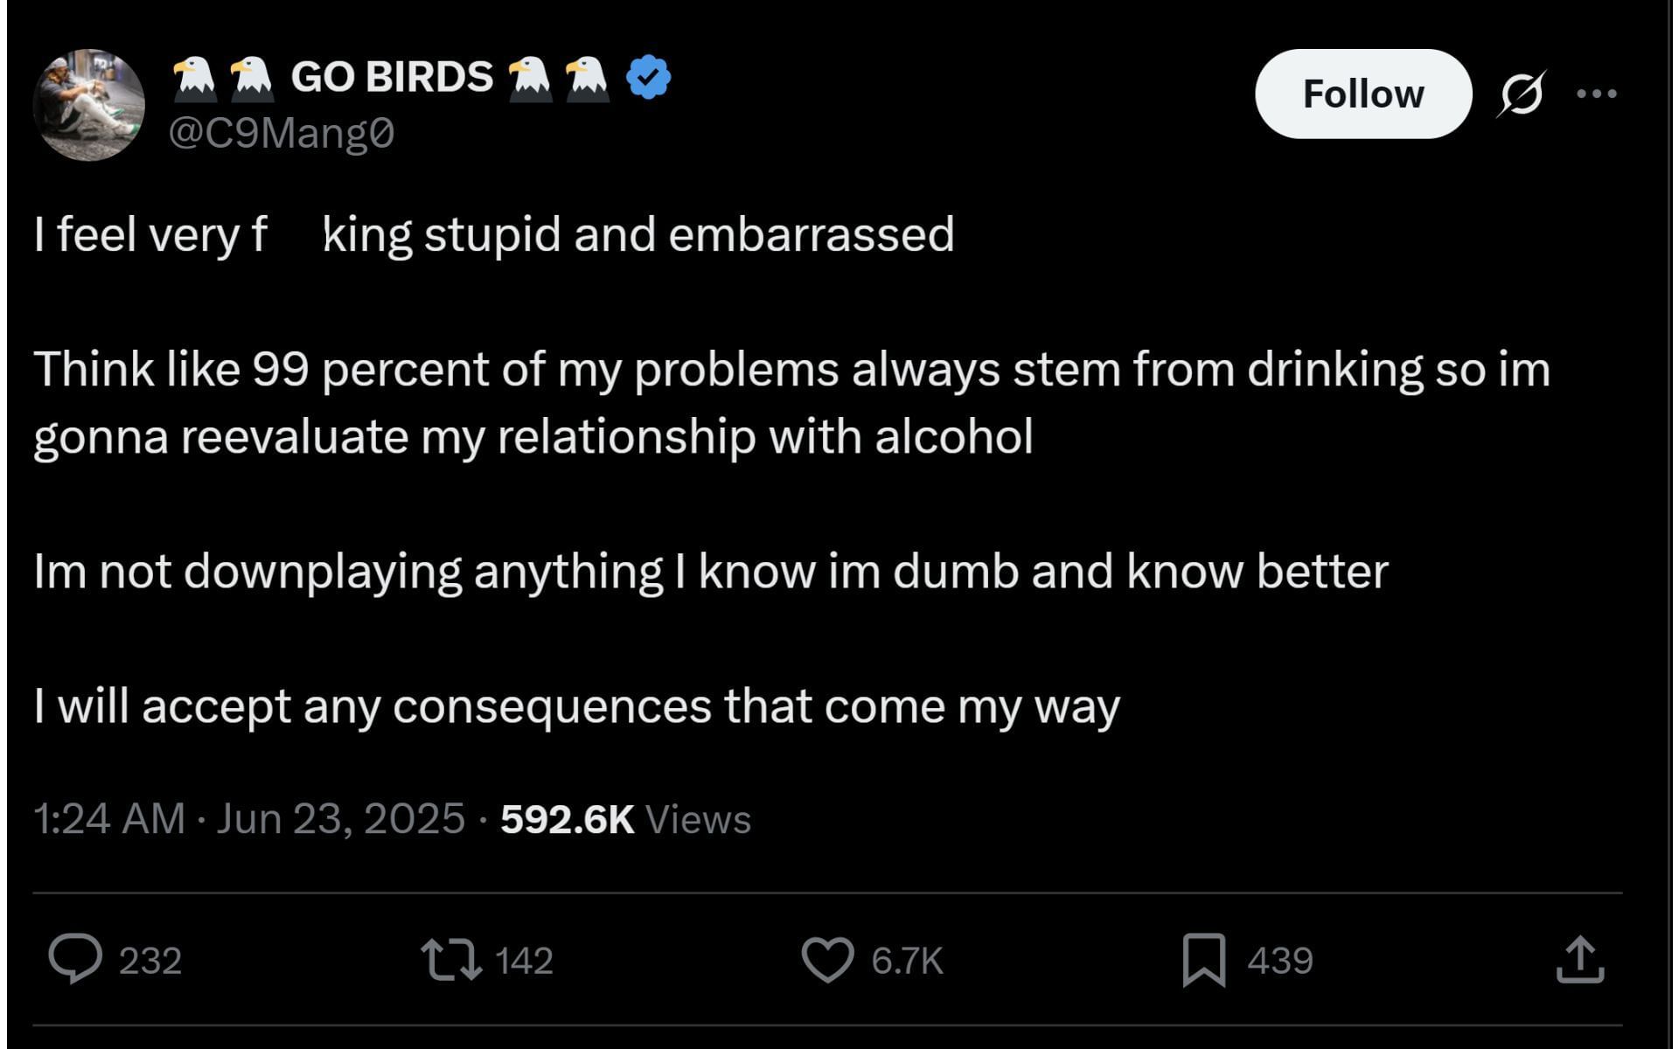This screenshot has height=1049, width=1679.
Task: Open the Grok slashed-circle icon
Action: tap(1521, 94)
